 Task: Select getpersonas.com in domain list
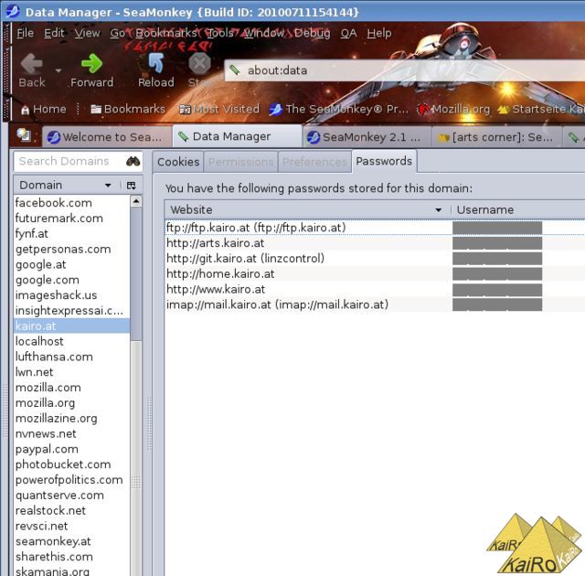[x=72, y=250]
